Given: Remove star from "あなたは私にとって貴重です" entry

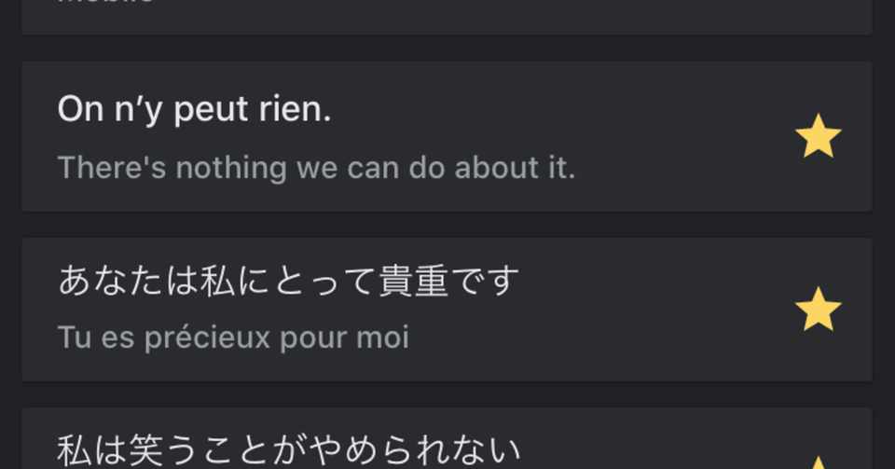Looking at the screenshot, I should [818, 310].
